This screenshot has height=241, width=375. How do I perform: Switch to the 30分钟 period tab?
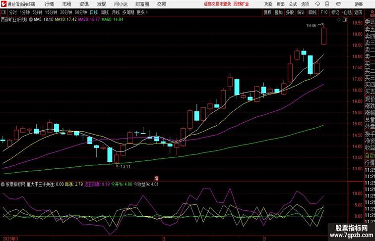coord(66,12)
